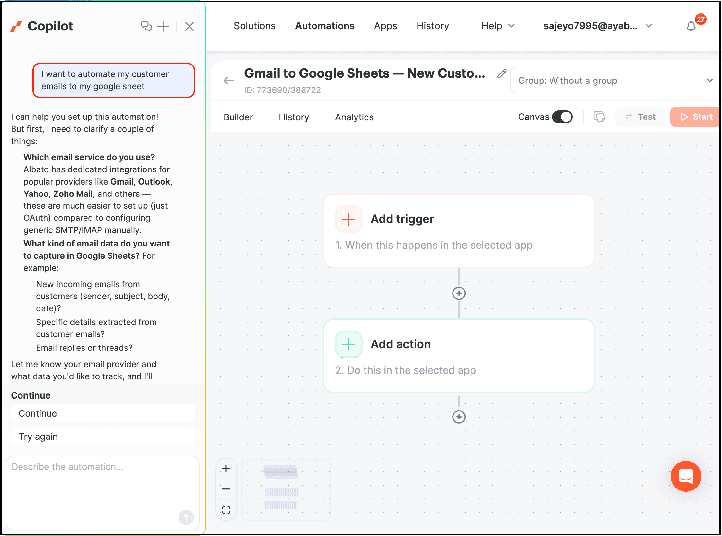
Task: Click the Start button
Action: point(695,117)
